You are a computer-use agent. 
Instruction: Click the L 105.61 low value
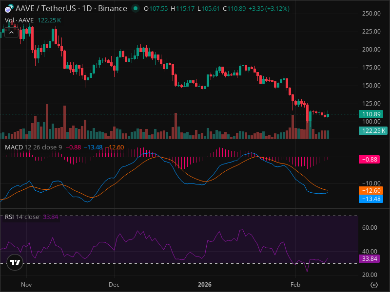(x=209, y=9)
